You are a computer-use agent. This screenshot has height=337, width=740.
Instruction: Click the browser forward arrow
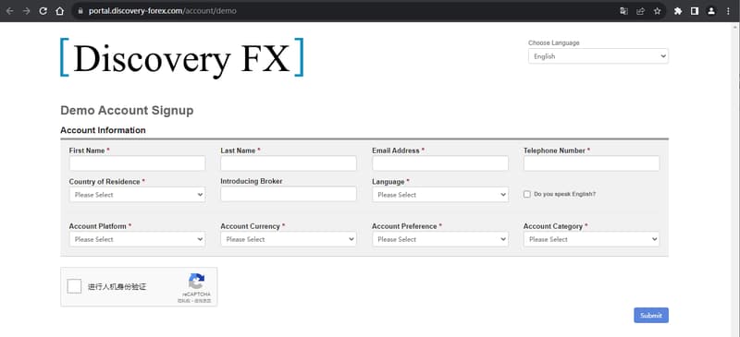(x=27, y=11)
